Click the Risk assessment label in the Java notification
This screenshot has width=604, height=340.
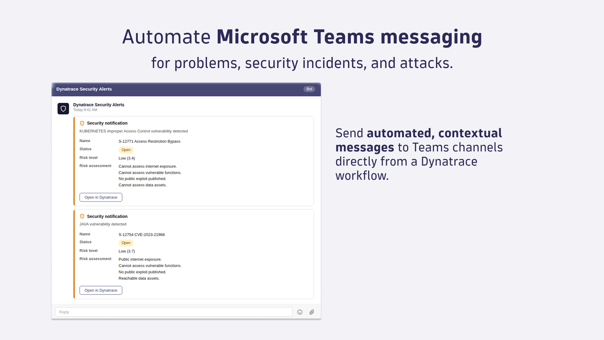[x=95, y=259]
